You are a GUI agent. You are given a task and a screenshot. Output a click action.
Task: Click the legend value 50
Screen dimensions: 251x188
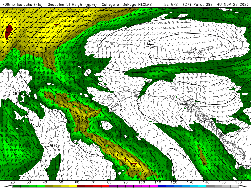[61, 182]
